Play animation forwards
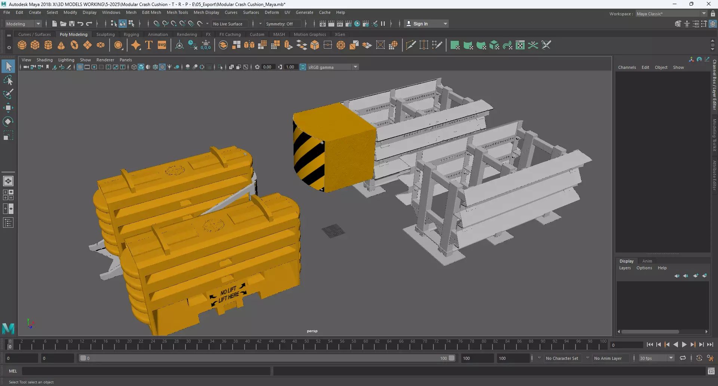 (684, 344)
